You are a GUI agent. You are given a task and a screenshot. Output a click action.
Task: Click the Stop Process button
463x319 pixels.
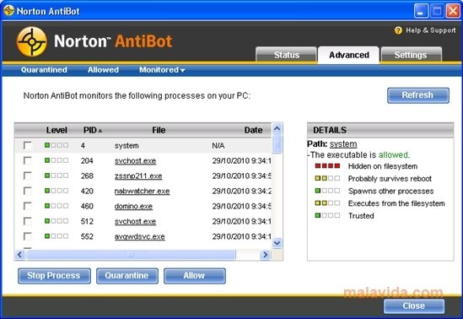pos(54,276)
